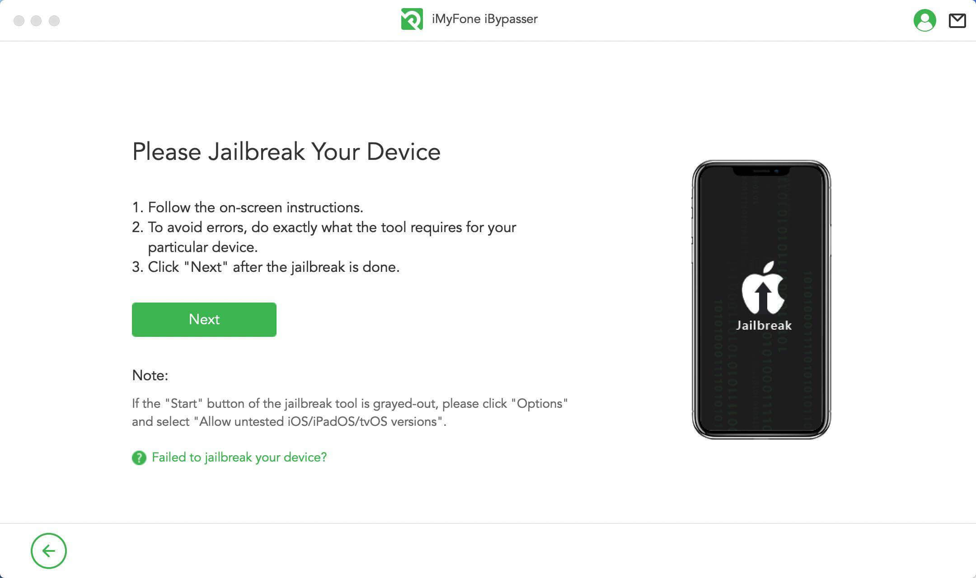The image size is (976, 578).
Task: Select the macOS red traffic light button
Action: (x=19, y=21)
